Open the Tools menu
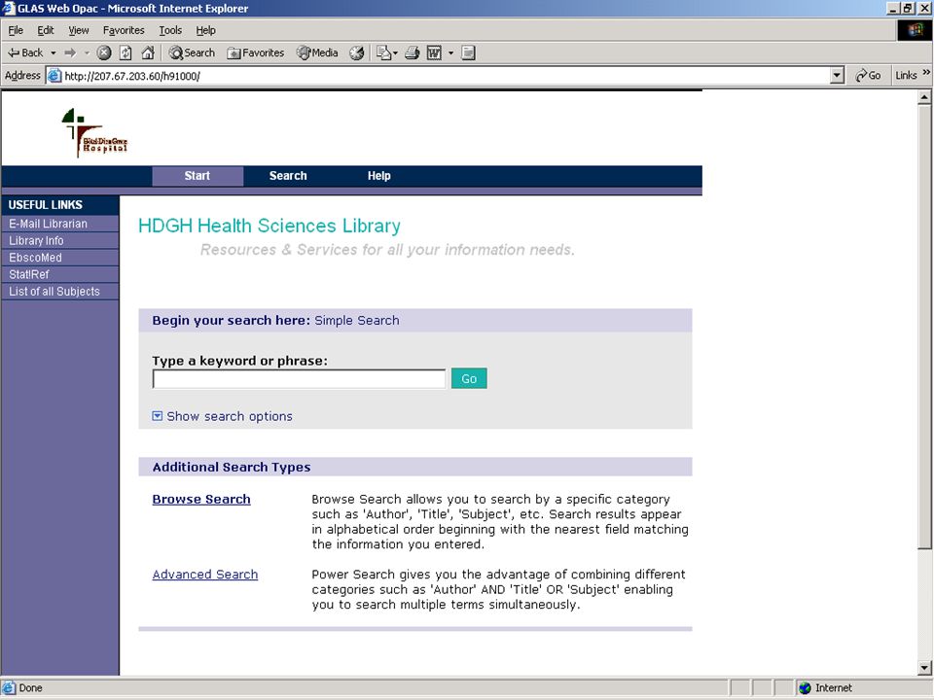Image resolution: width=934 pixels, height=700 pixels. pos(170,30)
